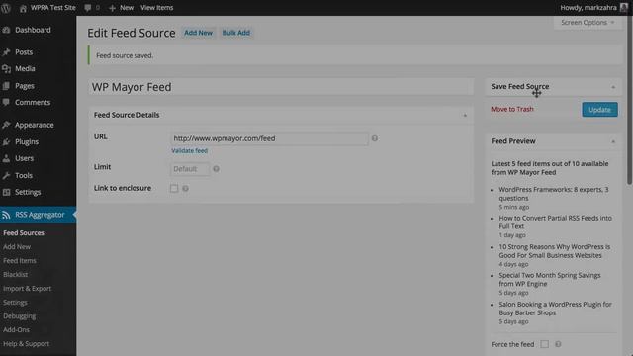Enable Link to enclosure checkbox

(x=174, y=189)
